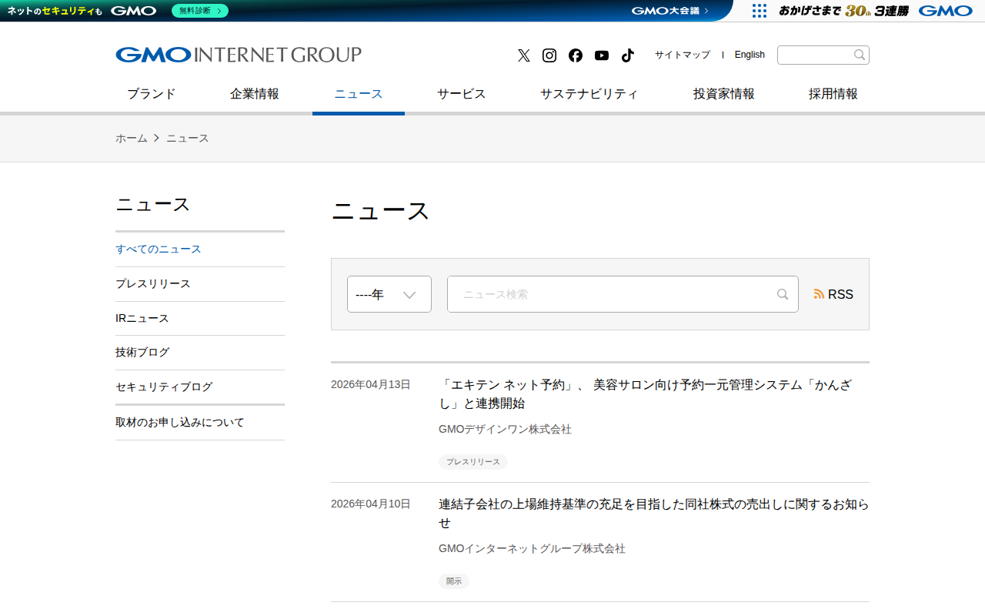Screen dimensions: 985x616
Task: Click the GMO Internet Group logo
Action: click(x=239, y=55)
